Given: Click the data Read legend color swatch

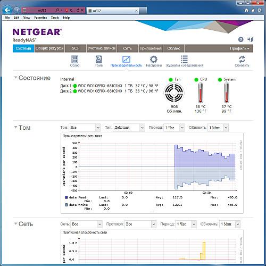Looking at the screenshot, I should tap(66, 197).
